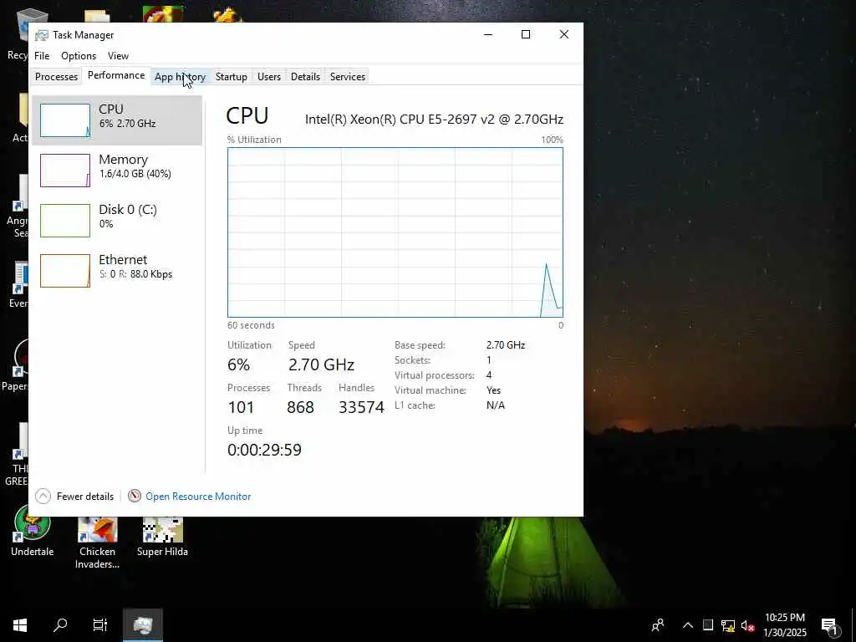Image resolution: width=856 pixels, height=642 pixels.
Task: Minimize the Task Manager window
Action: (488, 34)
